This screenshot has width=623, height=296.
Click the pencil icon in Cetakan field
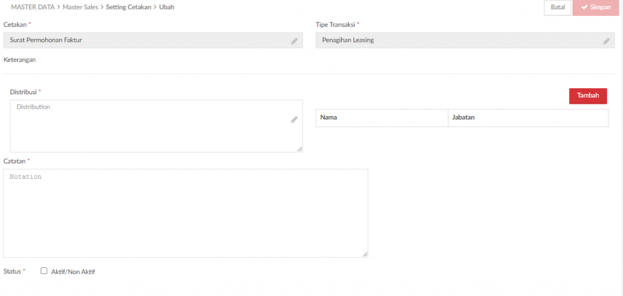click(294, 41)
